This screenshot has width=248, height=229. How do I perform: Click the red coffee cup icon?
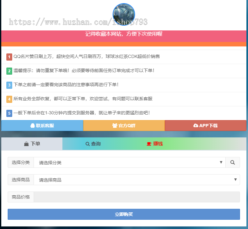coord(149,144)
